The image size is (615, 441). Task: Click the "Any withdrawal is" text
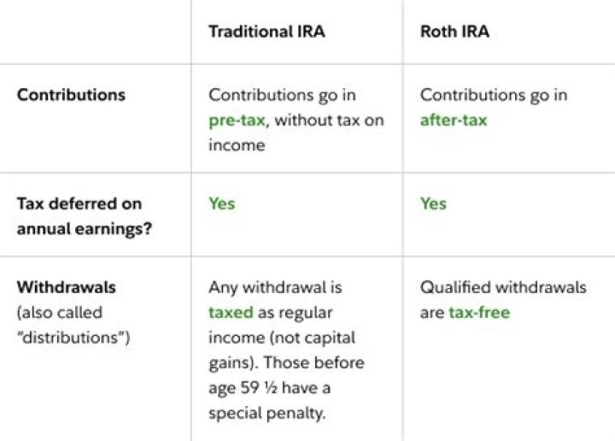(275, 287)
